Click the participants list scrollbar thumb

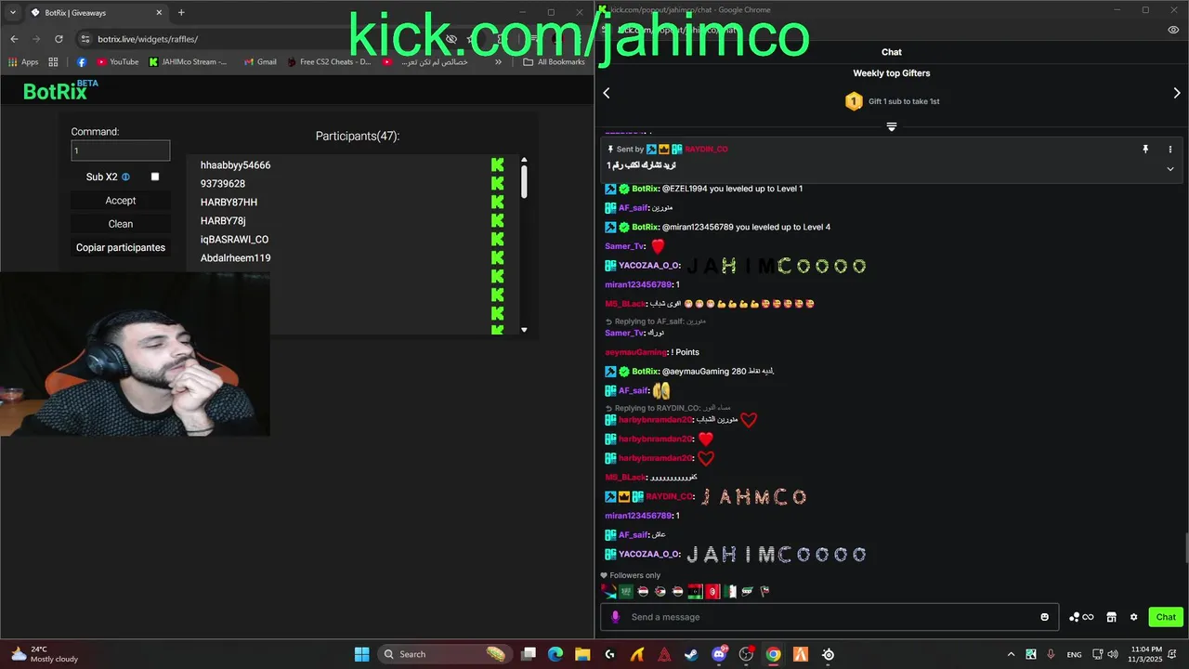(x=524, y=181)
